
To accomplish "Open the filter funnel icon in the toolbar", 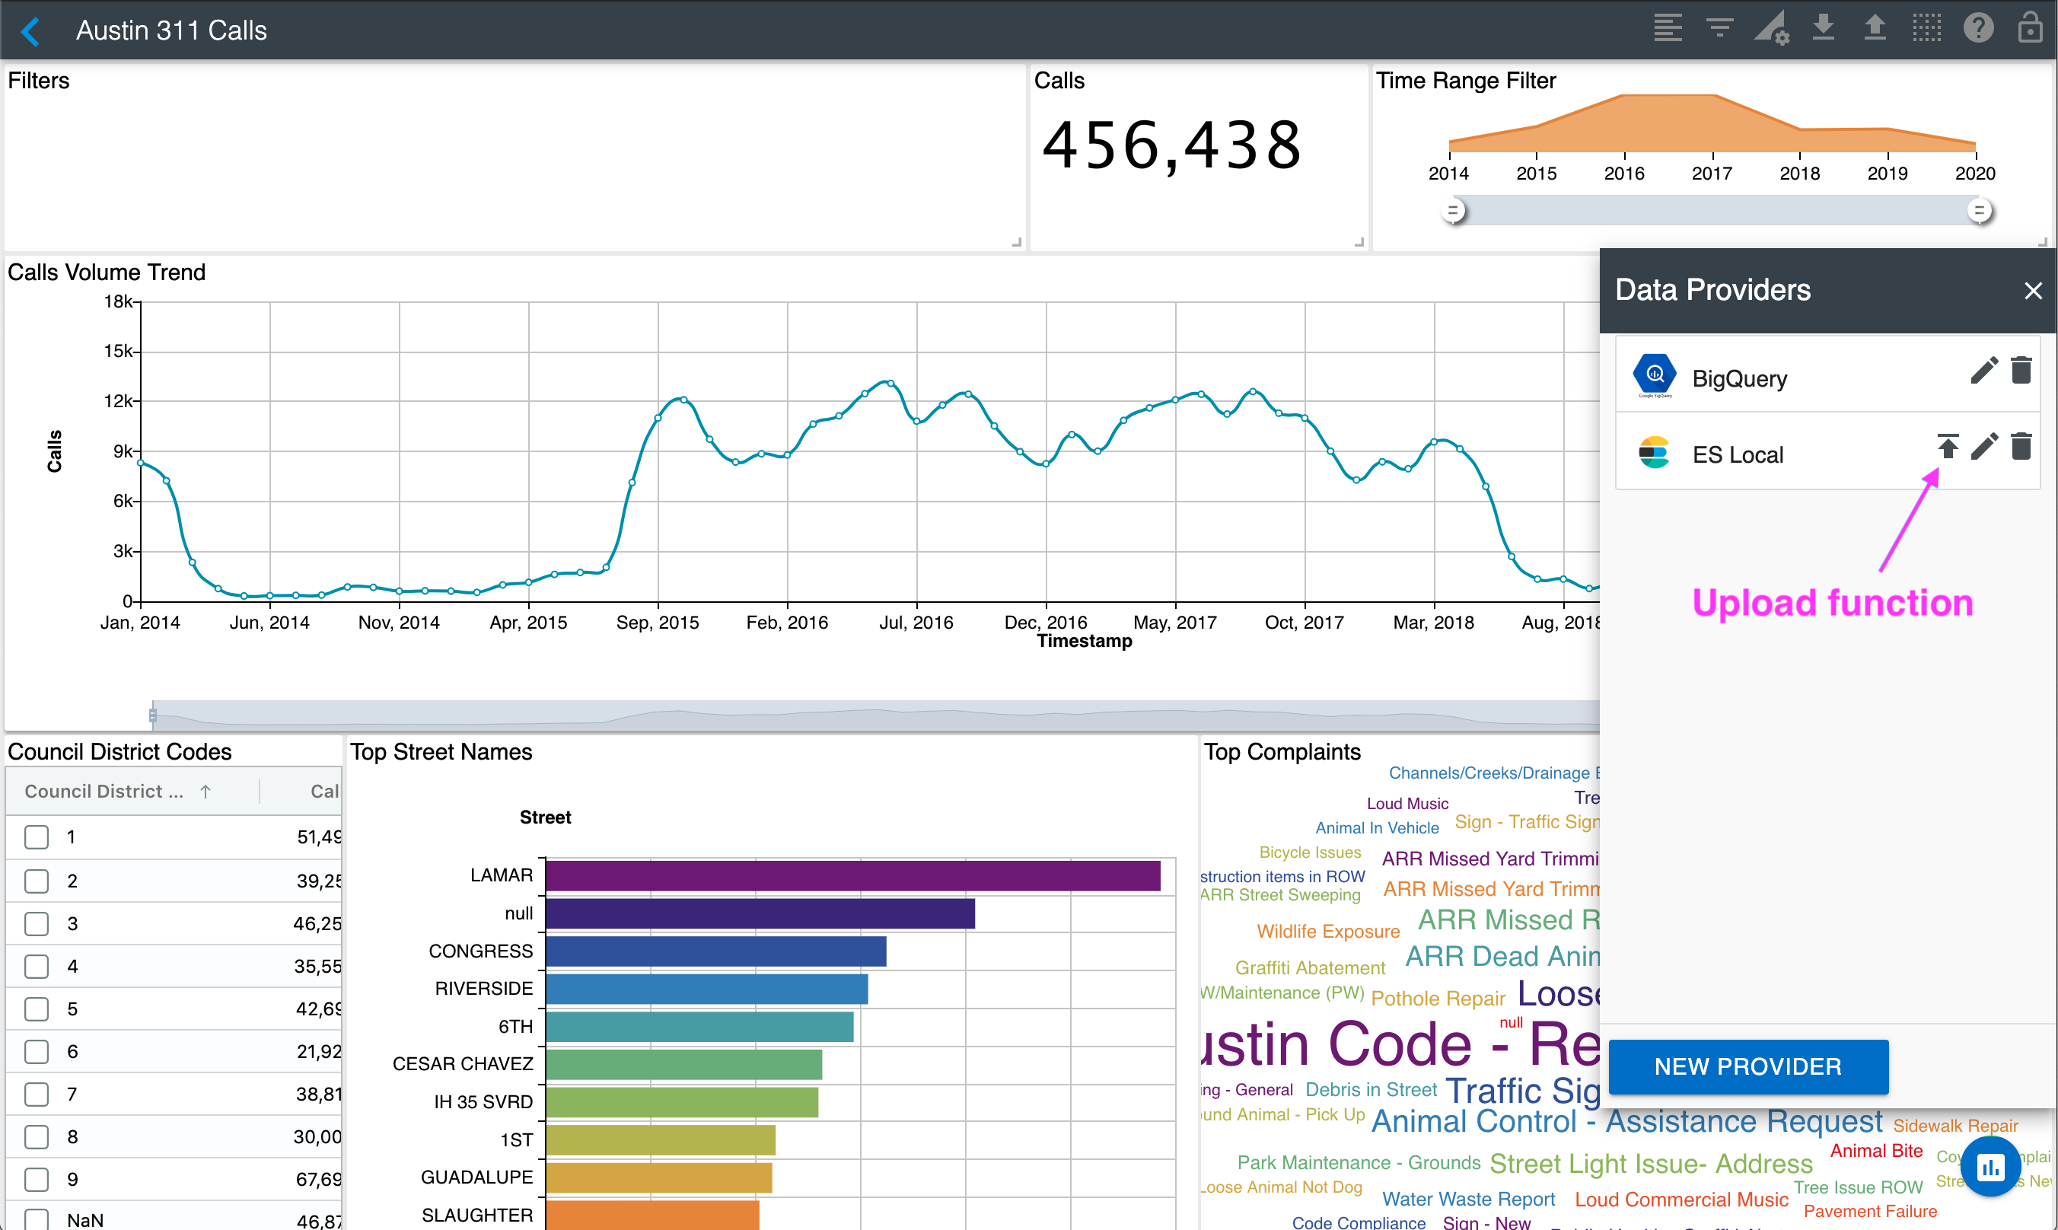I will (1720, 28).
